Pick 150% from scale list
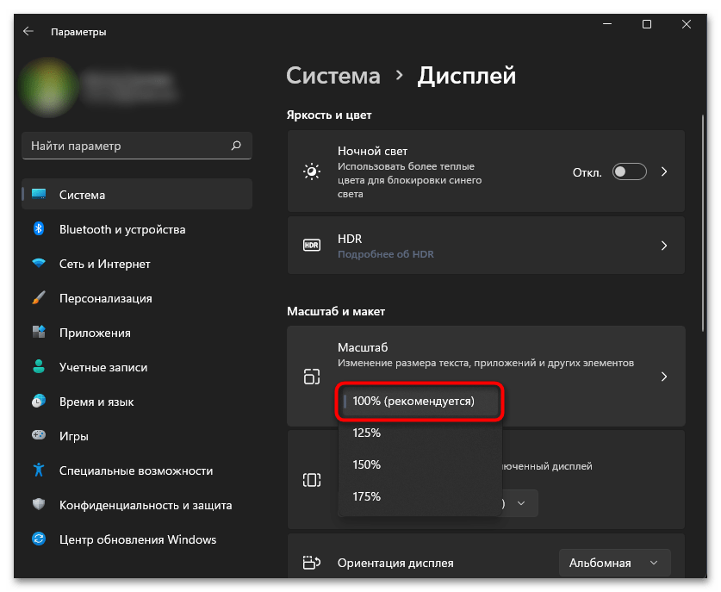 tap(367, 464)
